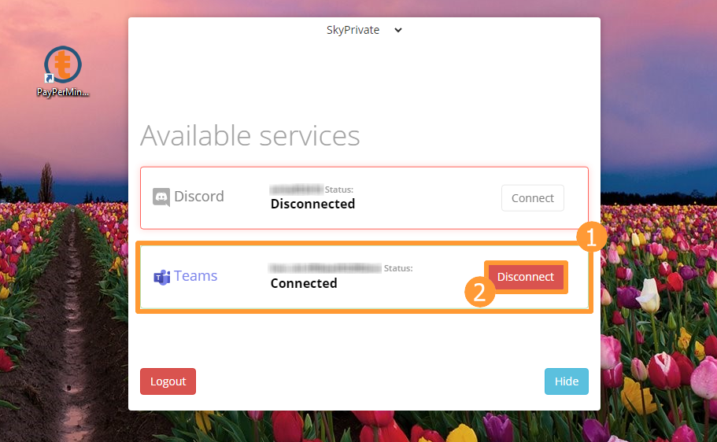This screenshot has width=717, height=442.
Task: Open the PayPerMinute desktop shortcut icon
Action: 63,65
